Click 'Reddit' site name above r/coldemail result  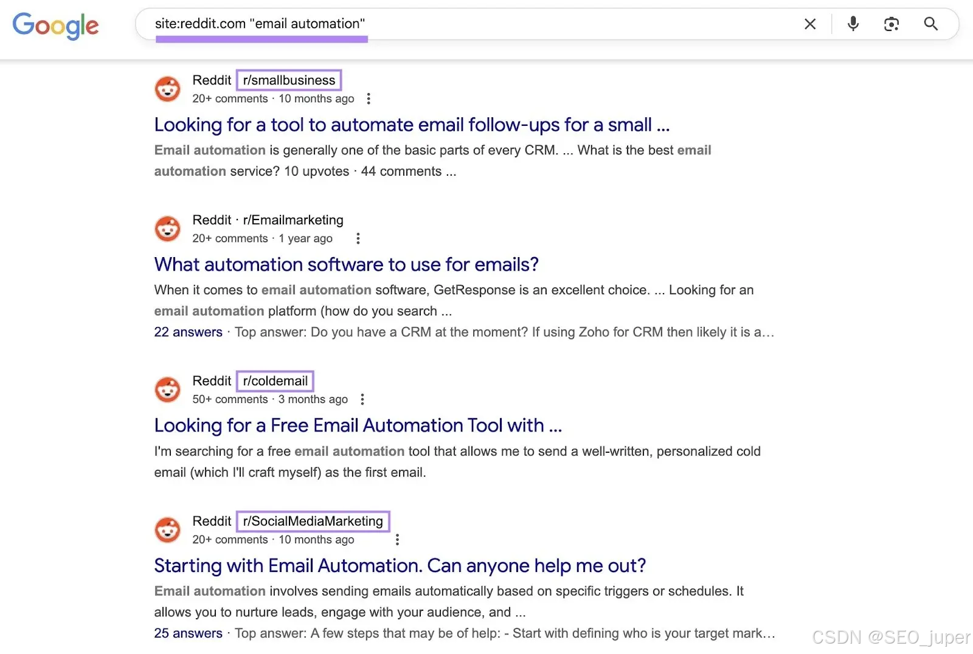click(x=212, y=381)
